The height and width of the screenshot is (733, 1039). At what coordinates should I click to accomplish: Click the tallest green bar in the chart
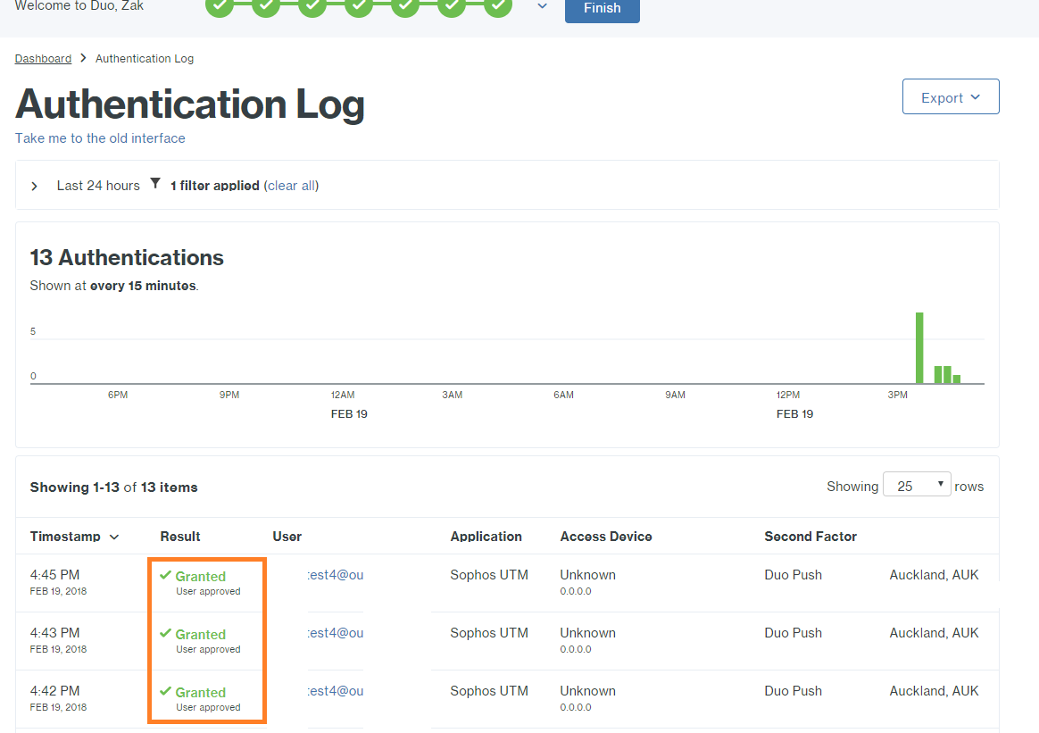[x=919, y=347]
